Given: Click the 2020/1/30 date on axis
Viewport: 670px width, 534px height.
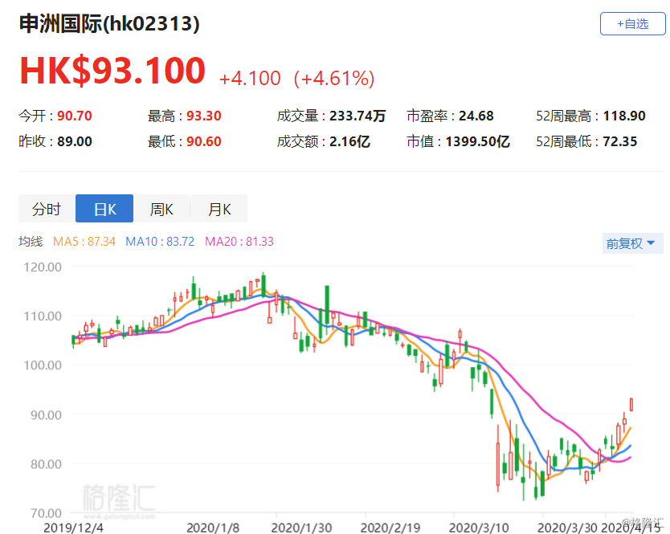Looking at the screenshot, I should point(301,528).
